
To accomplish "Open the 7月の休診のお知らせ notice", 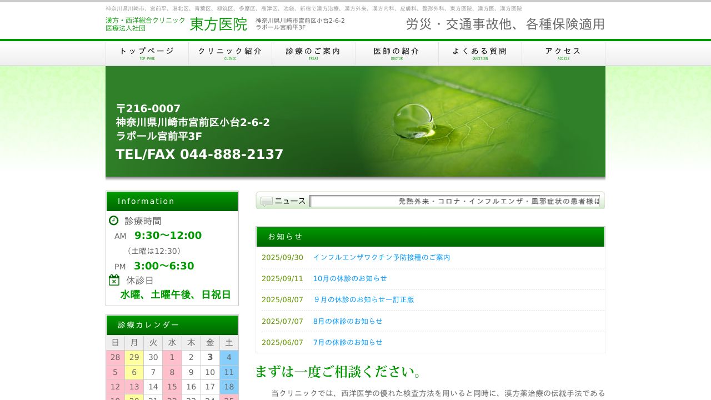I will pyautogui.click(x=347, y=342).
